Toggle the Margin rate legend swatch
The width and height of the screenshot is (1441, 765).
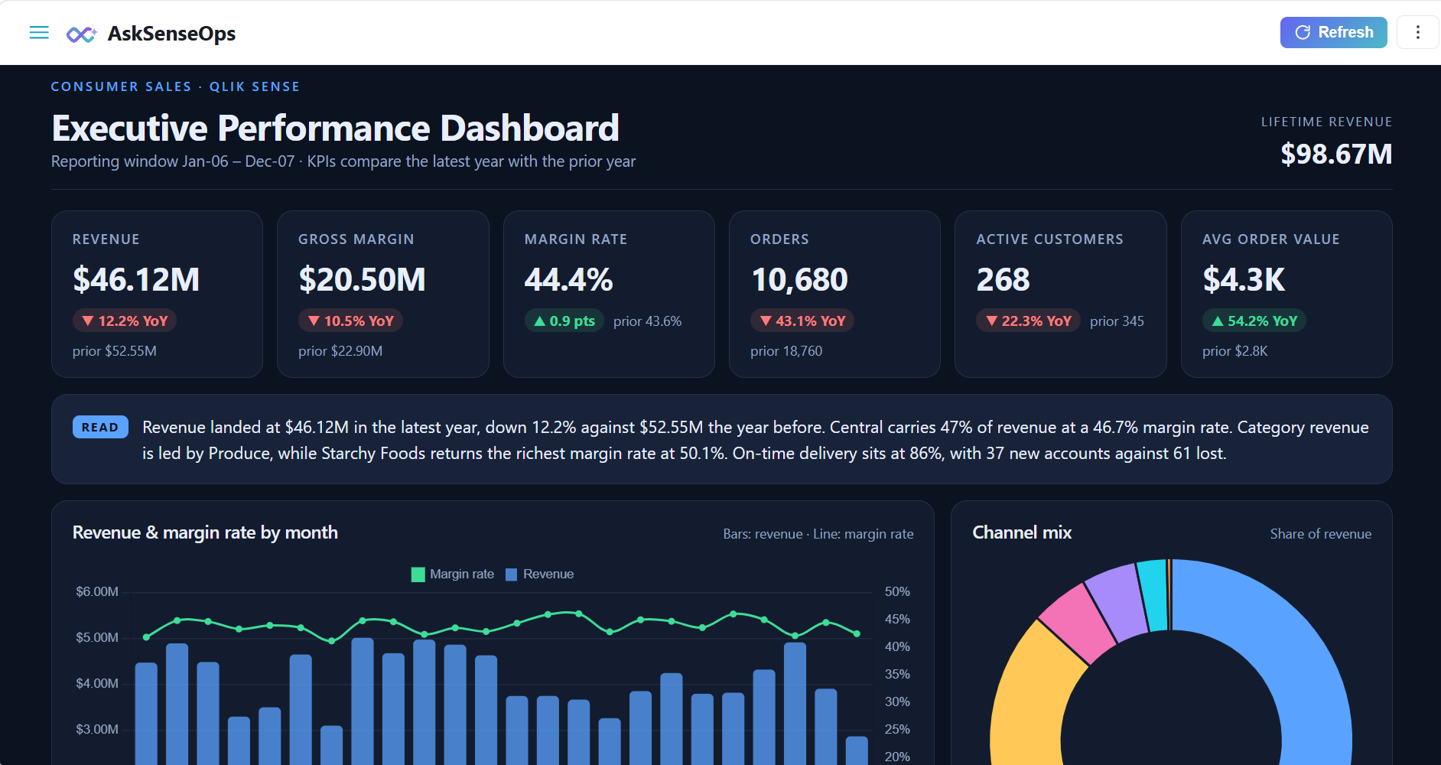(418, 575)
